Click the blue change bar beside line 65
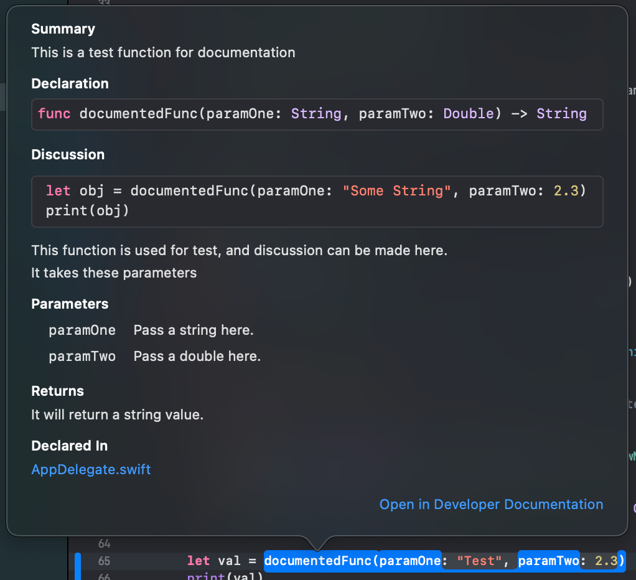Viewport: 636px width, 580px height. click(x=77, y=561)
